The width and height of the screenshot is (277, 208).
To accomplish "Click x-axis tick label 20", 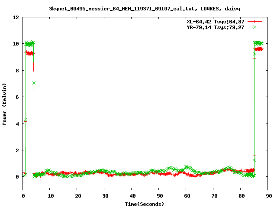I will pos(78,196).
